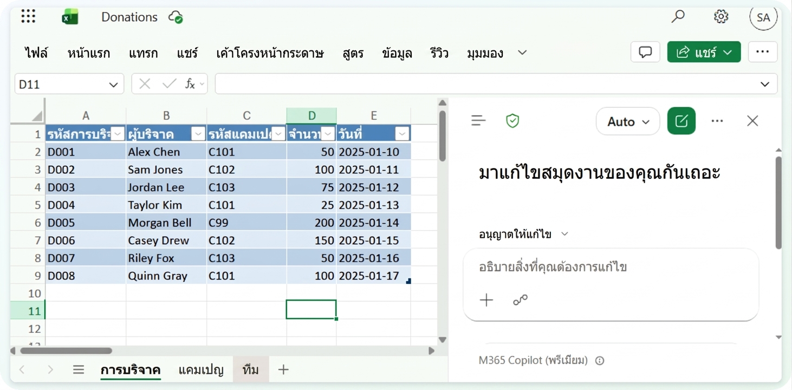Open the filter dropdown for วันที่ column
Screen dimensions: 792x390
[402, 134]
